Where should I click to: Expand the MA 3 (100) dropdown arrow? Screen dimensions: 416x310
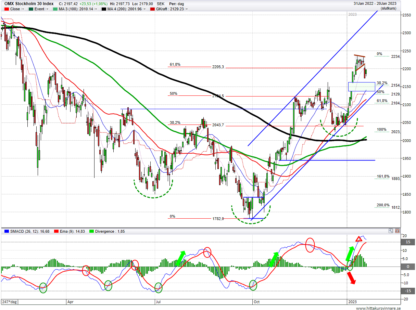(96, 9)
